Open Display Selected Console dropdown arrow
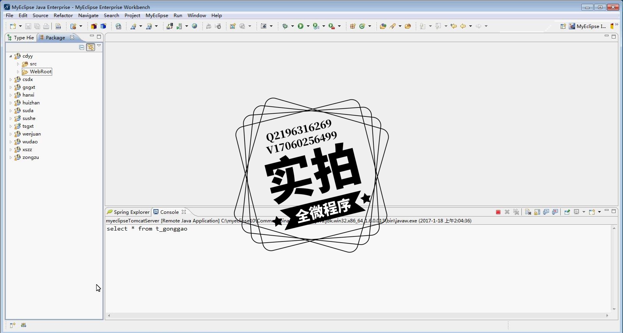623x333 pixels. (x=584, y=212)
